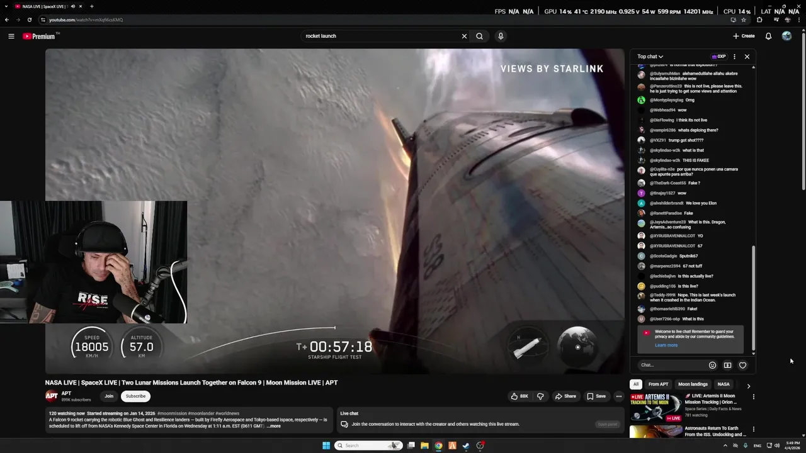Click the Windows taskbar Search box
Image resolution: width=806 pixels, height=453 pixels.
tap(368, 445)
